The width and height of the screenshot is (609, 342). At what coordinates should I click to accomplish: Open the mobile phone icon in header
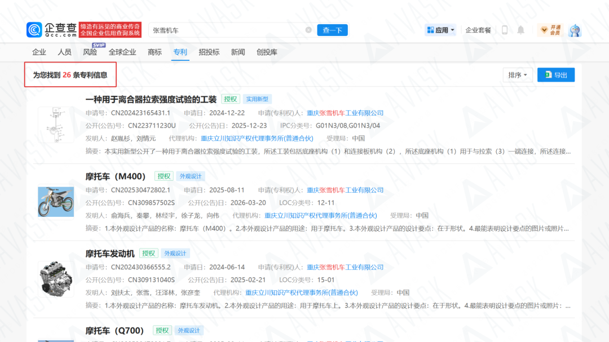(x=505, y=30)
